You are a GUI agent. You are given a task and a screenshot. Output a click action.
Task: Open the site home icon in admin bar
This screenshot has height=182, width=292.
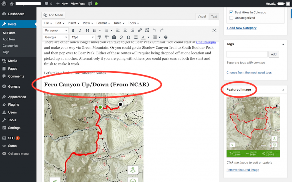12,3
